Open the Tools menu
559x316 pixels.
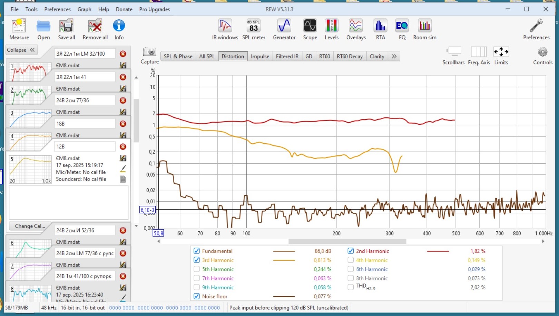click(31, 9)
